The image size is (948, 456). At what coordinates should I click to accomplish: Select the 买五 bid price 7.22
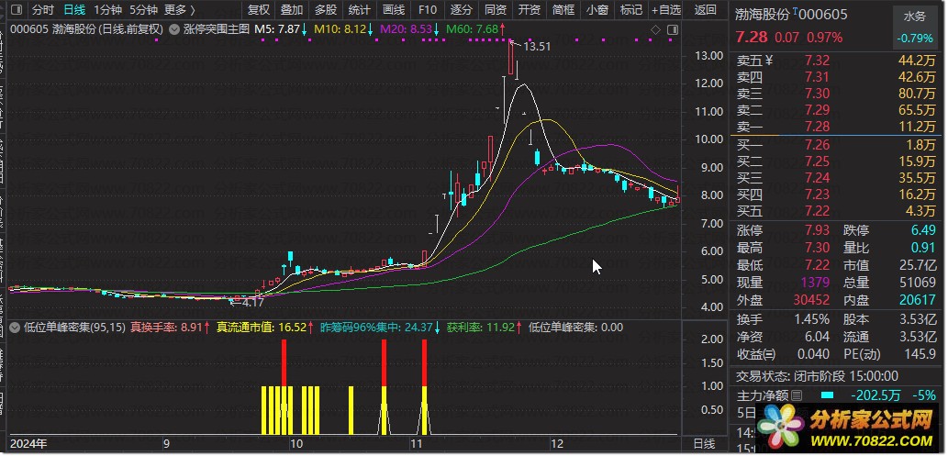coord(818,211)
